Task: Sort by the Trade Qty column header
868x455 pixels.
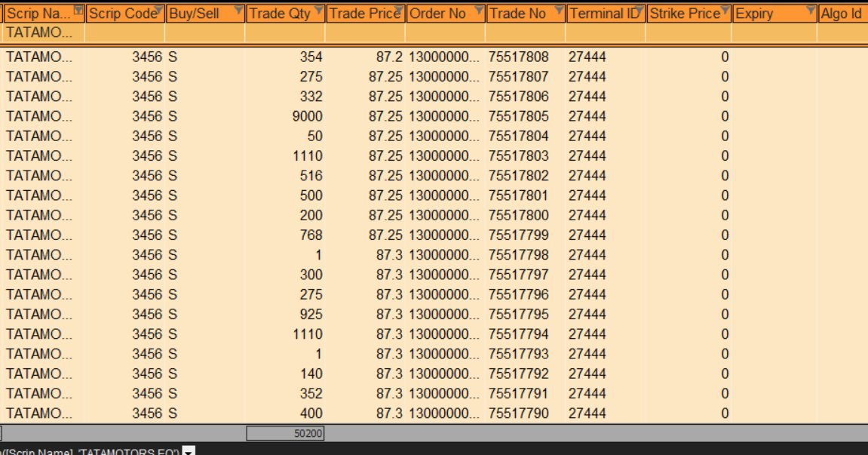Action: 285,14
